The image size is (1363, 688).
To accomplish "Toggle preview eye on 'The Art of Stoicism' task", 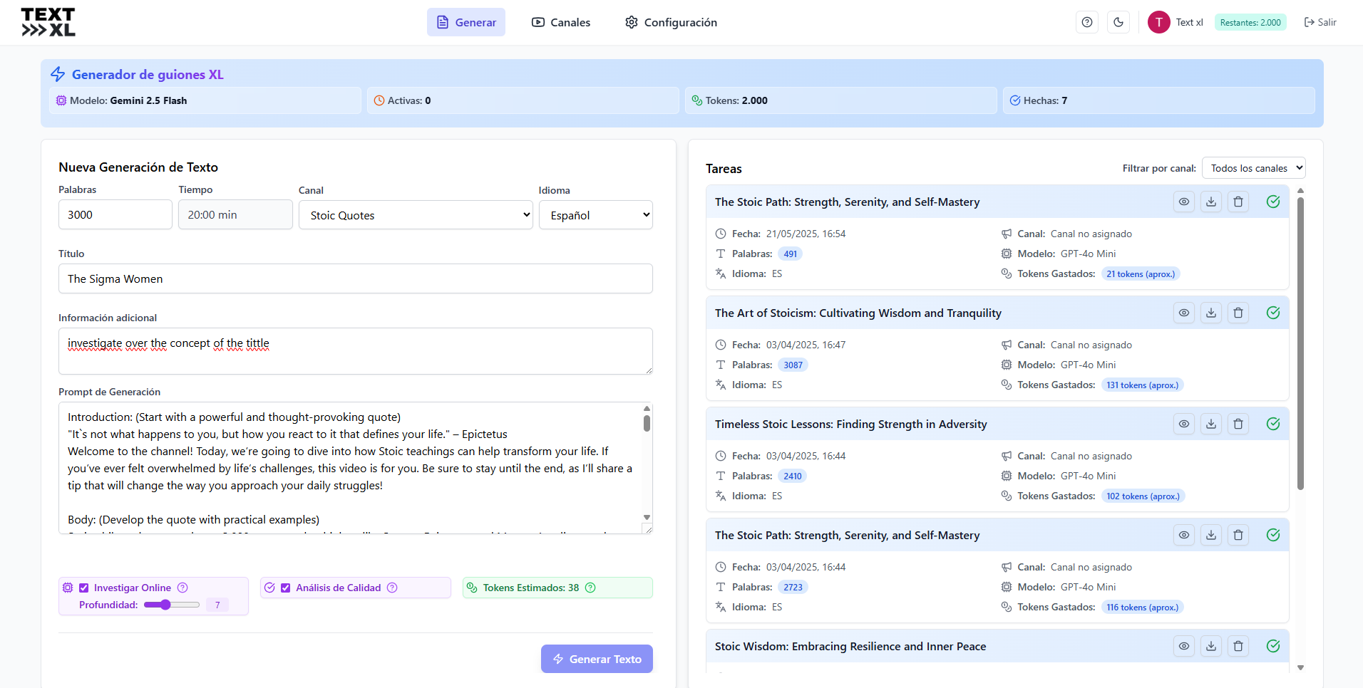I will 1184,313.
